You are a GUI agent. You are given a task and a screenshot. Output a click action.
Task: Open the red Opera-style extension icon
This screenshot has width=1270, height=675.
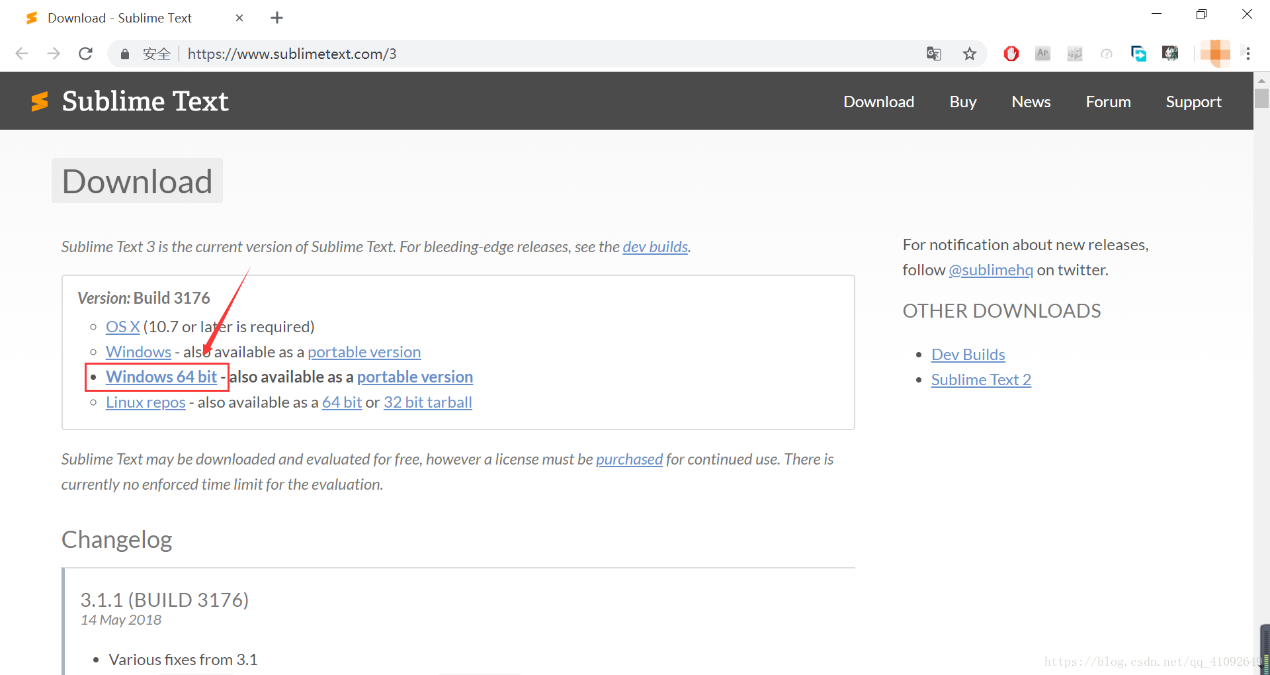[x=1011, y=54]
